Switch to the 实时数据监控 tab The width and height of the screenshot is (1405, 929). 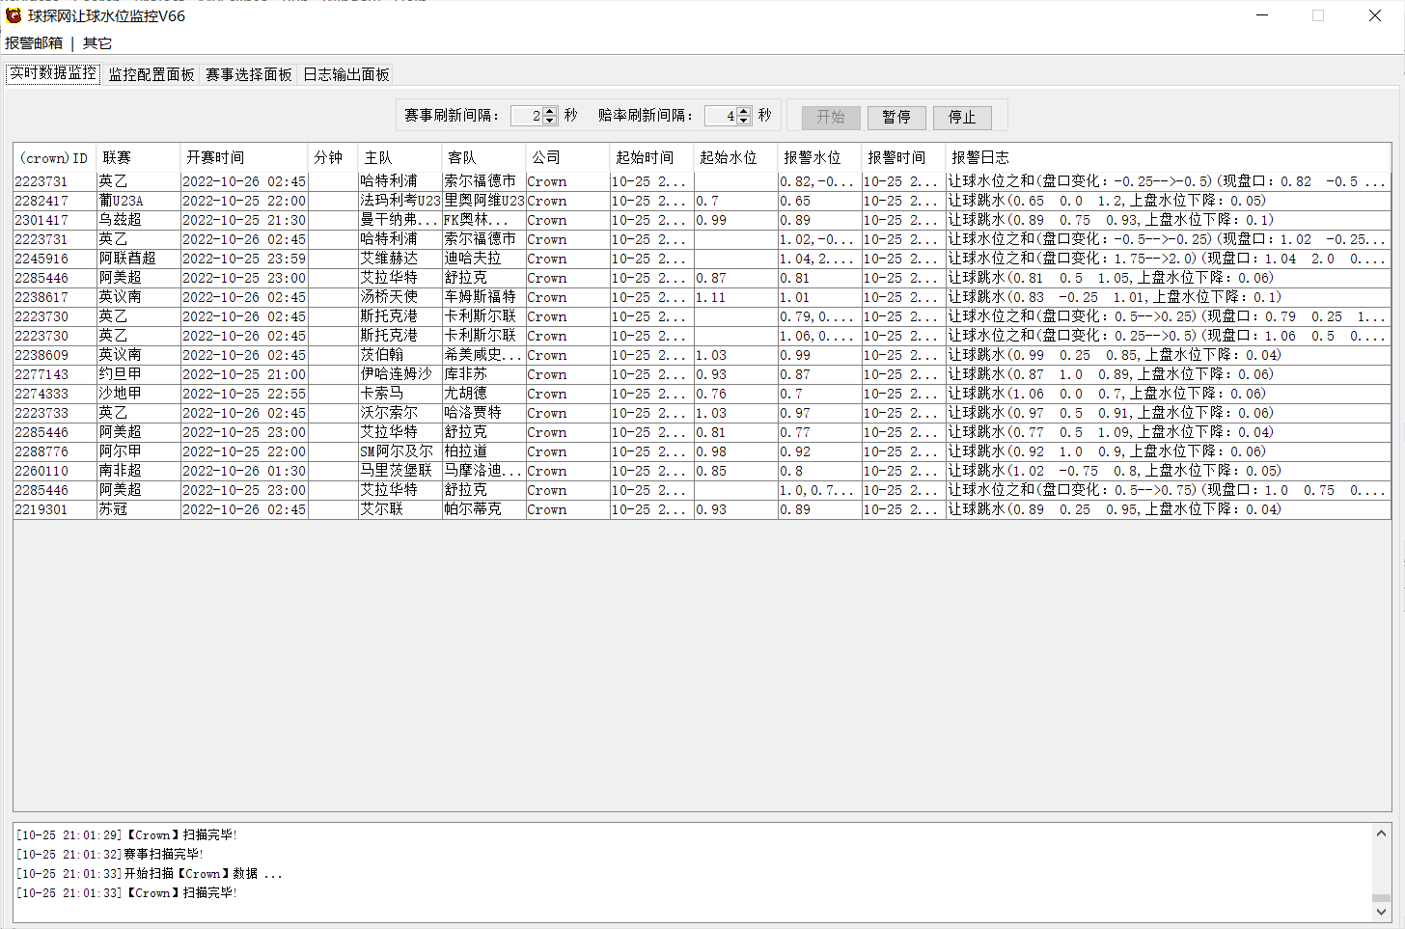pos(53,73)
